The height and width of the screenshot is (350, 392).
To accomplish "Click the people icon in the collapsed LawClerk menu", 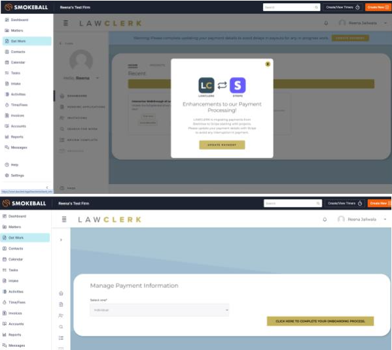I will coord(61,315).
